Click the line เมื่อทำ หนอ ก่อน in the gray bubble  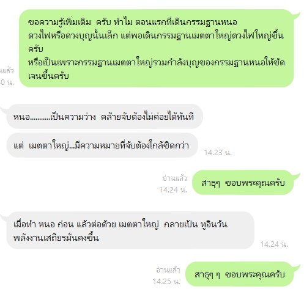pyautogui.click(x=120, y=224)
